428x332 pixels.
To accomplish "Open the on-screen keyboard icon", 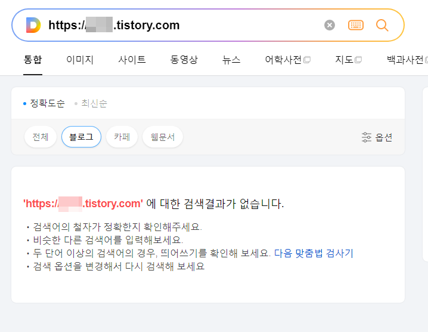I will (x=356, y=25).
